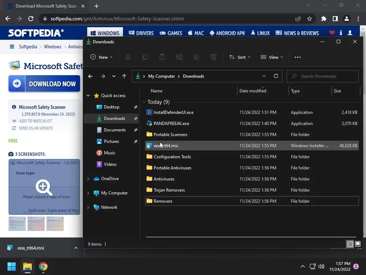This screenshot has width=366, height=275.
Task: Click the Windows breadcrumb link
Action: point(53,47)
